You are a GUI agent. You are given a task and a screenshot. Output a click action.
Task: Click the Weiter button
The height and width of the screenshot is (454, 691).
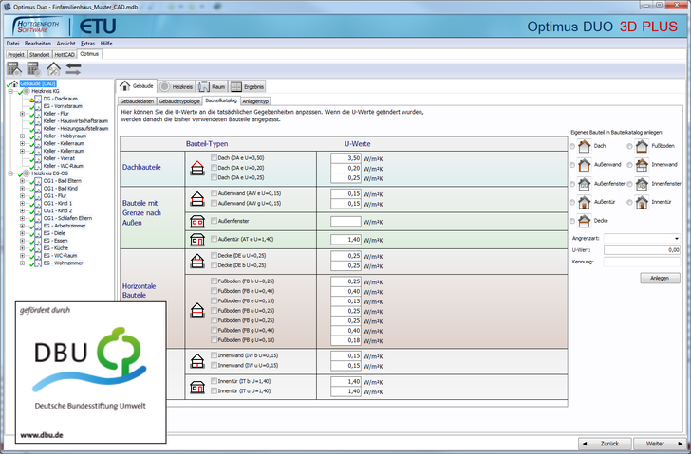[x=655, y=443]
